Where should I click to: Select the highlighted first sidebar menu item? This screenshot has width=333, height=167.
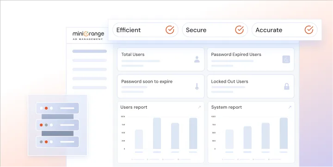click(x=90, y=51)
